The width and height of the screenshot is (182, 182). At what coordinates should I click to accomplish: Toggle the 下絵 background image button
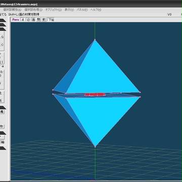pyautogui.click(x=51, y=20)
